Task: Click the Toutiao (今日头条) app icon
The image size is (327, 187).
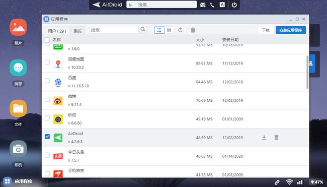Action: [x=58, y=156]
